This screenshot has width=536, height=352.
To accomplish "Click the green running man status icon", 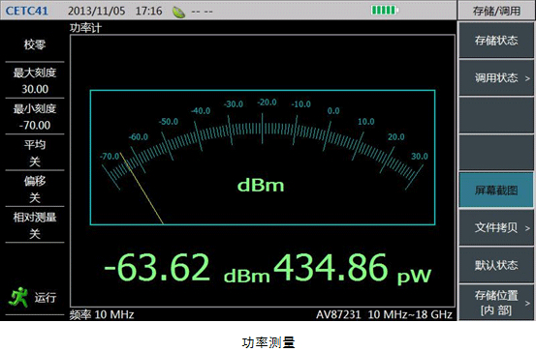I will tap(18, 297).
